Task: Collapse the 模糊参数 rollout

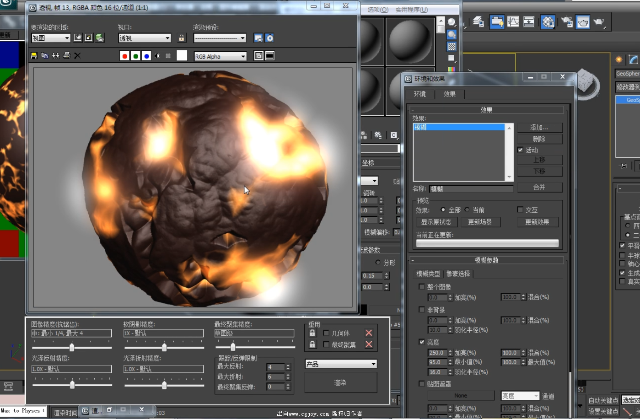Action: tap(487, 260)
